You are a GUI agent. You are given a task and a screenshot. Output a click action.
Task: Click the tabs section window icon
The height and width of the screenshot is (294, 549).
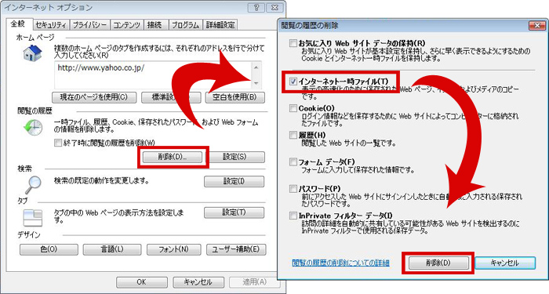point(33,217)
